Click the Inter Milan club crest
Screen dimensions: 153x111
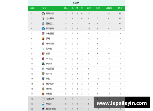tap(43, 13)
